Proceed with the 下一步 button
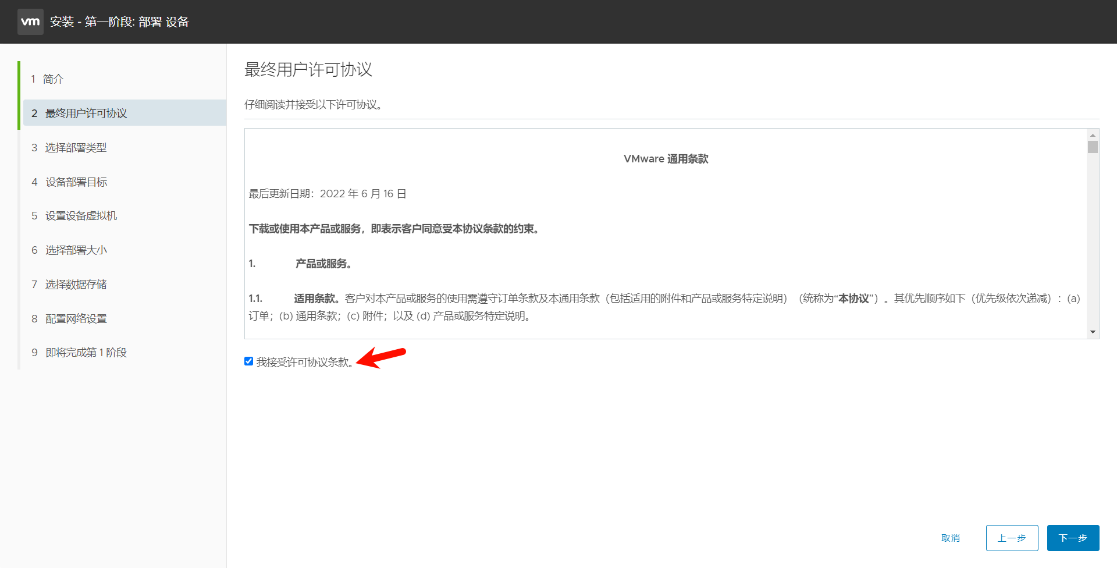 (x=1073, y=538)
